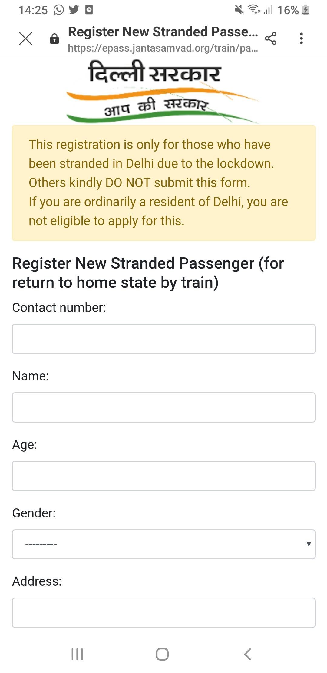Tap the Wi-Fi status icon
Image resolution: width=327 pixels, height=673 pixels.
pyautogui.click(x=254, y=10)
